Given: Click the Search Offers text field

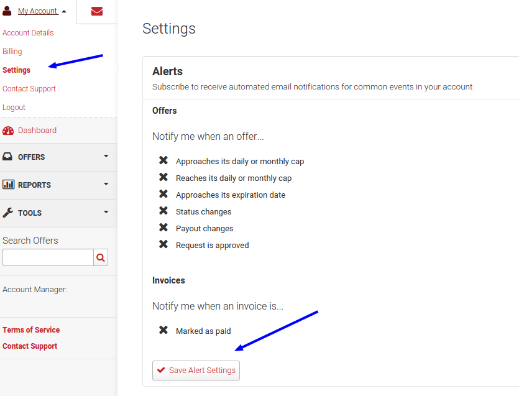Looking at the screenshot, I should (48, 257).
